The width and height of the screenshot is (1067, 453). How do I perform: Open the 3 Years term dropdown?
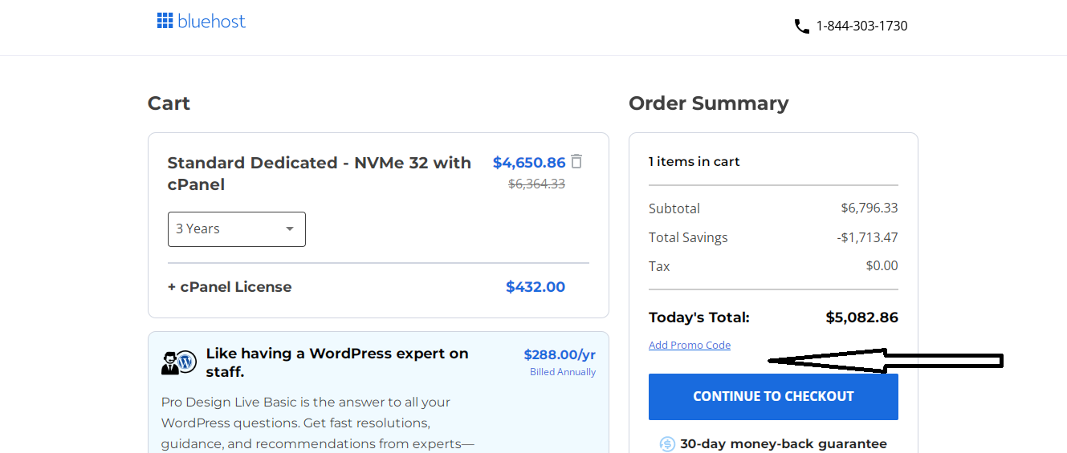237,229
